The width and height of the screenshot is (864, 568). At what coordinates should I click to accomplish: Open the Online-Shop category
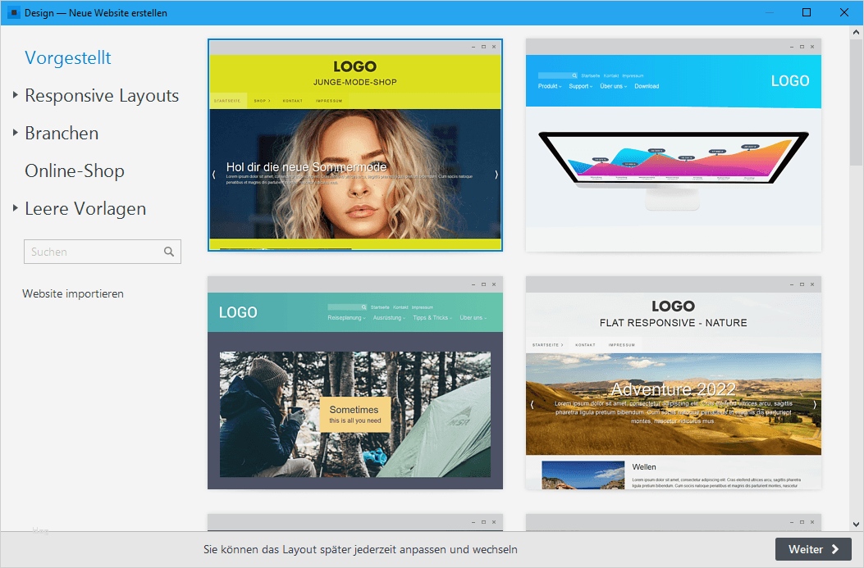click(x=75, y=170)
